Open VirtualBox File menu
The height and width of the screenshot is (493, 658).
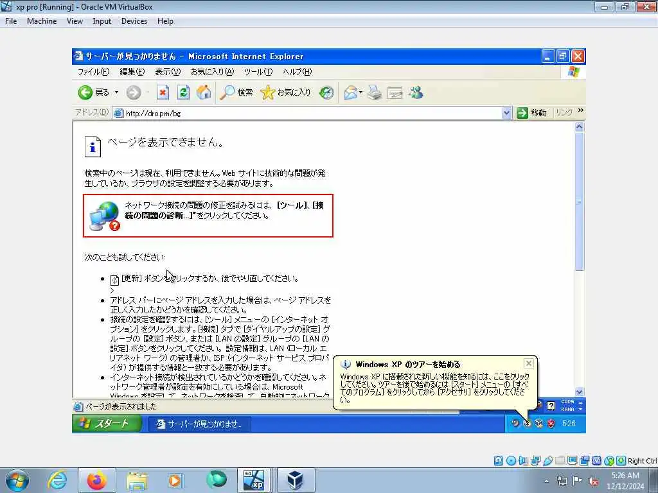(11, 21)
